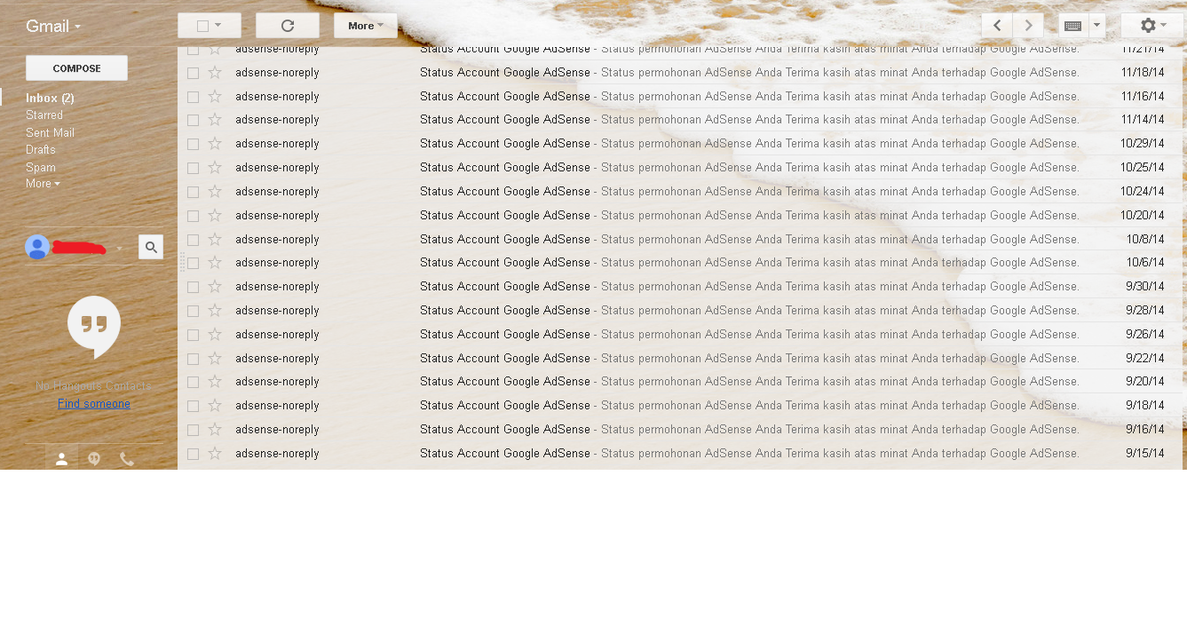The image size is (1187, 626).
Task: Search people with the magnifier icon
Action: [x=151, y=247]
